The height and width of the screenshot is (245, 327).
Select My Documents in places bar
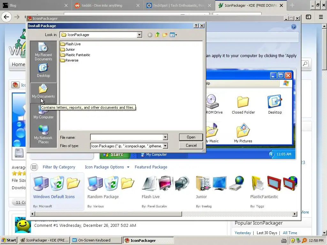point(43,93)
